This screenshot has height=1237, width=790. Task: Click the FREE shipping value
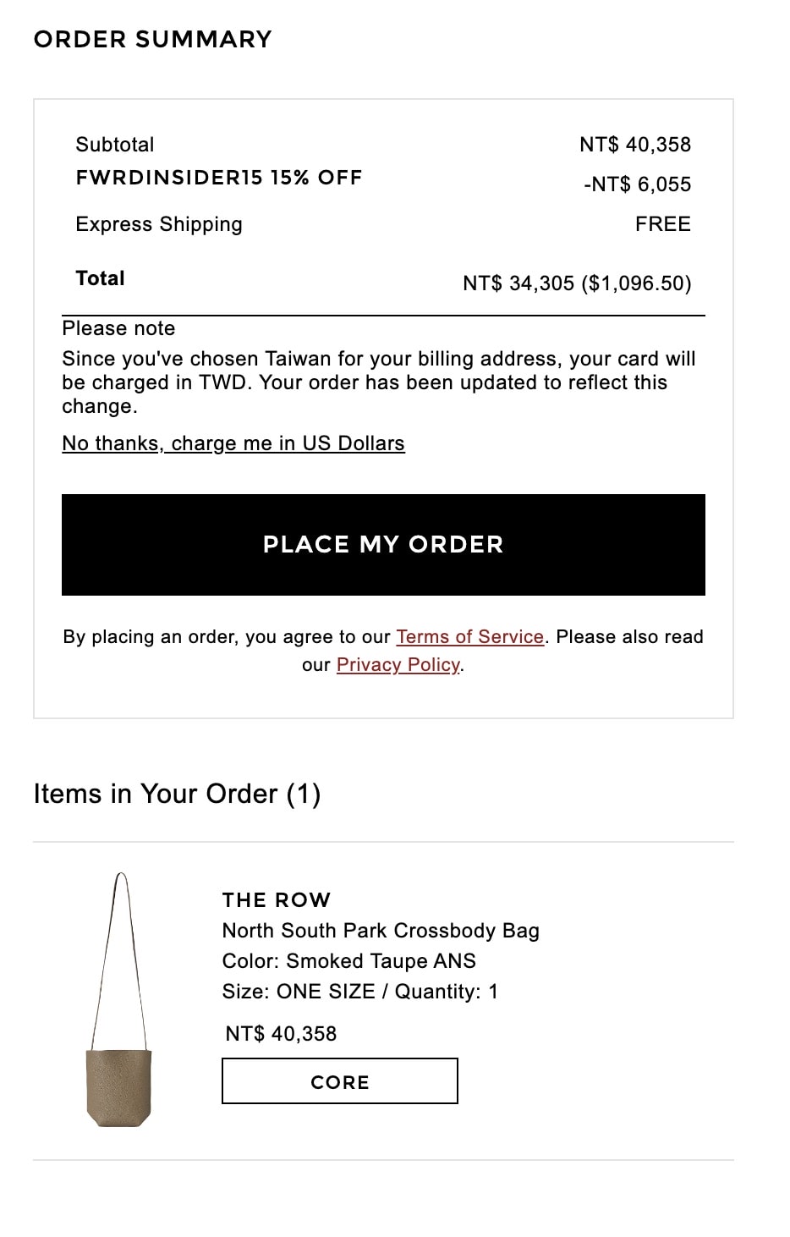(663, 224)
